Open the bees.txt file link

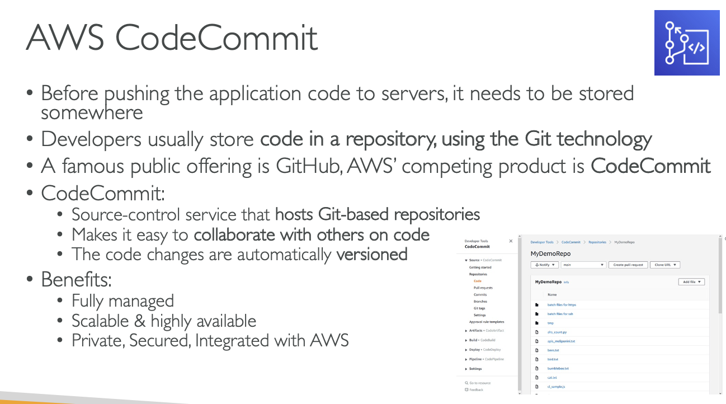click(553, 350)
